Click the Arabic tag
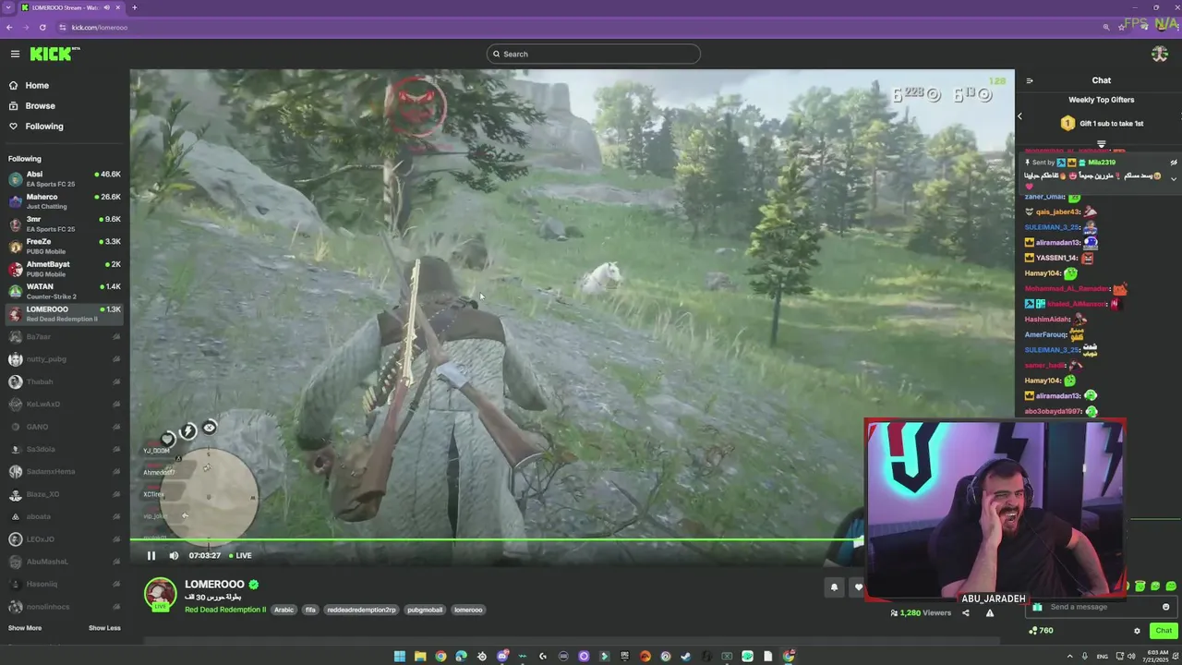This screenshot has width=1182, height=665. [x=283, y=610]
